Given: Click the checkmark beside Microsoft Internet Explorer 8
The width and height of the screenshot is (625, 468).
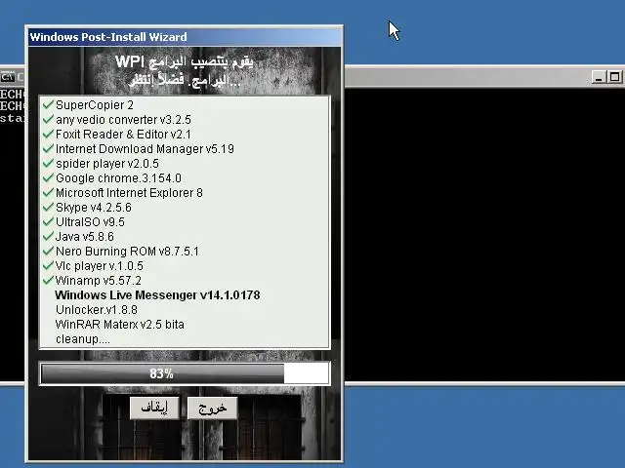Looking at the screenshot, I should pyautogui.click(x=48, y=193).
